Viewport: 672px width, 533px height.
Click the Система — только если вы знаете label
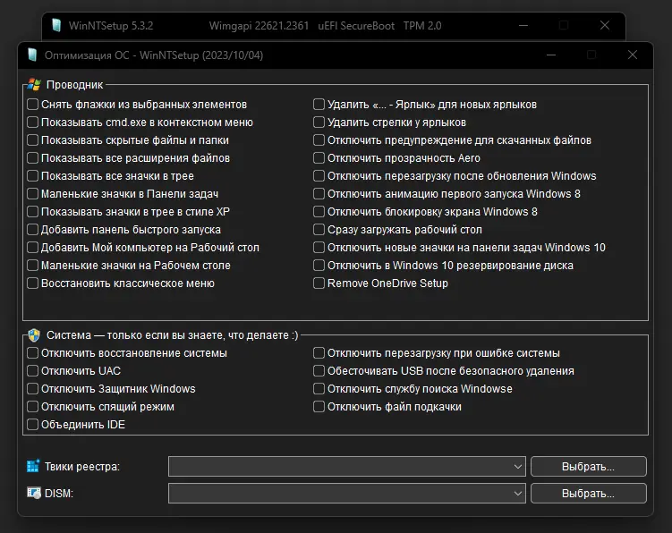173,335
